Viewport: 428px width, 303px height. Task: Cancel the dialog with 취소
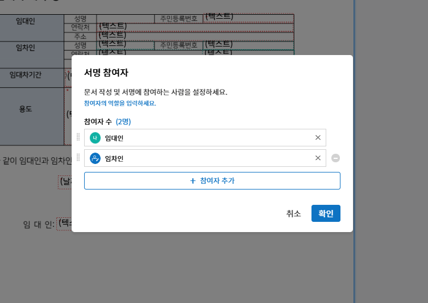pos(293,213)
